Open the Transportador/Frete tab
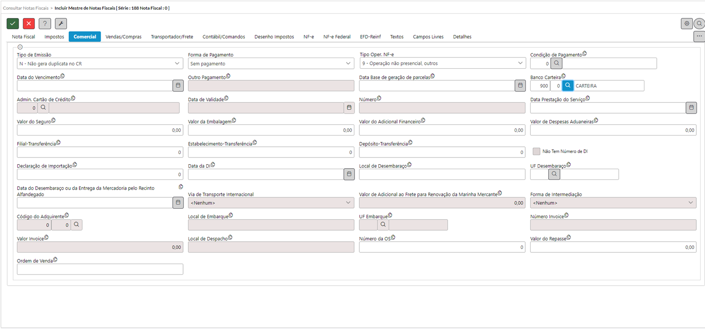This screenshot has height=329, width=705. click(172, 37)
